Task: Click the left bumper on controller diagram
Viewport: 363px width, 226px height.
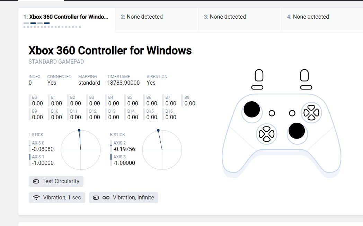Action: pyautogui.click(x=257, y=87)
